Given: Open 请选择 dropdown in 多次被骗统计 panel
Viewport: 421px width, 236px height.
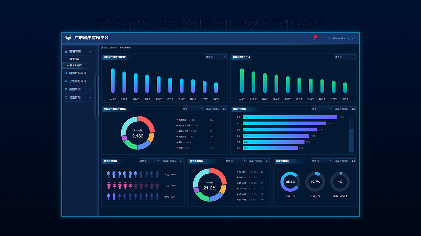Looking at the screenshot, I should (x=322, y=161).
